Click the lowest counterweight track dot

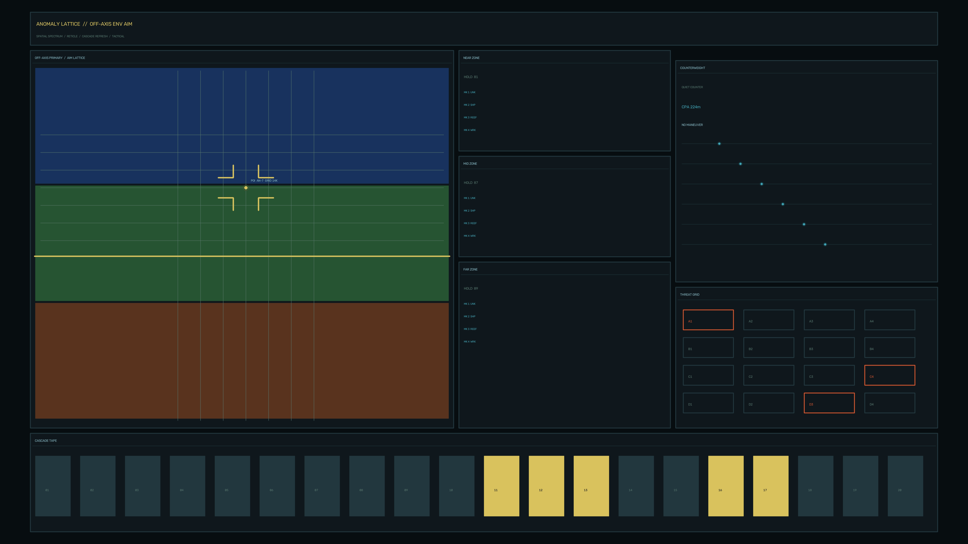click(825, 244)
